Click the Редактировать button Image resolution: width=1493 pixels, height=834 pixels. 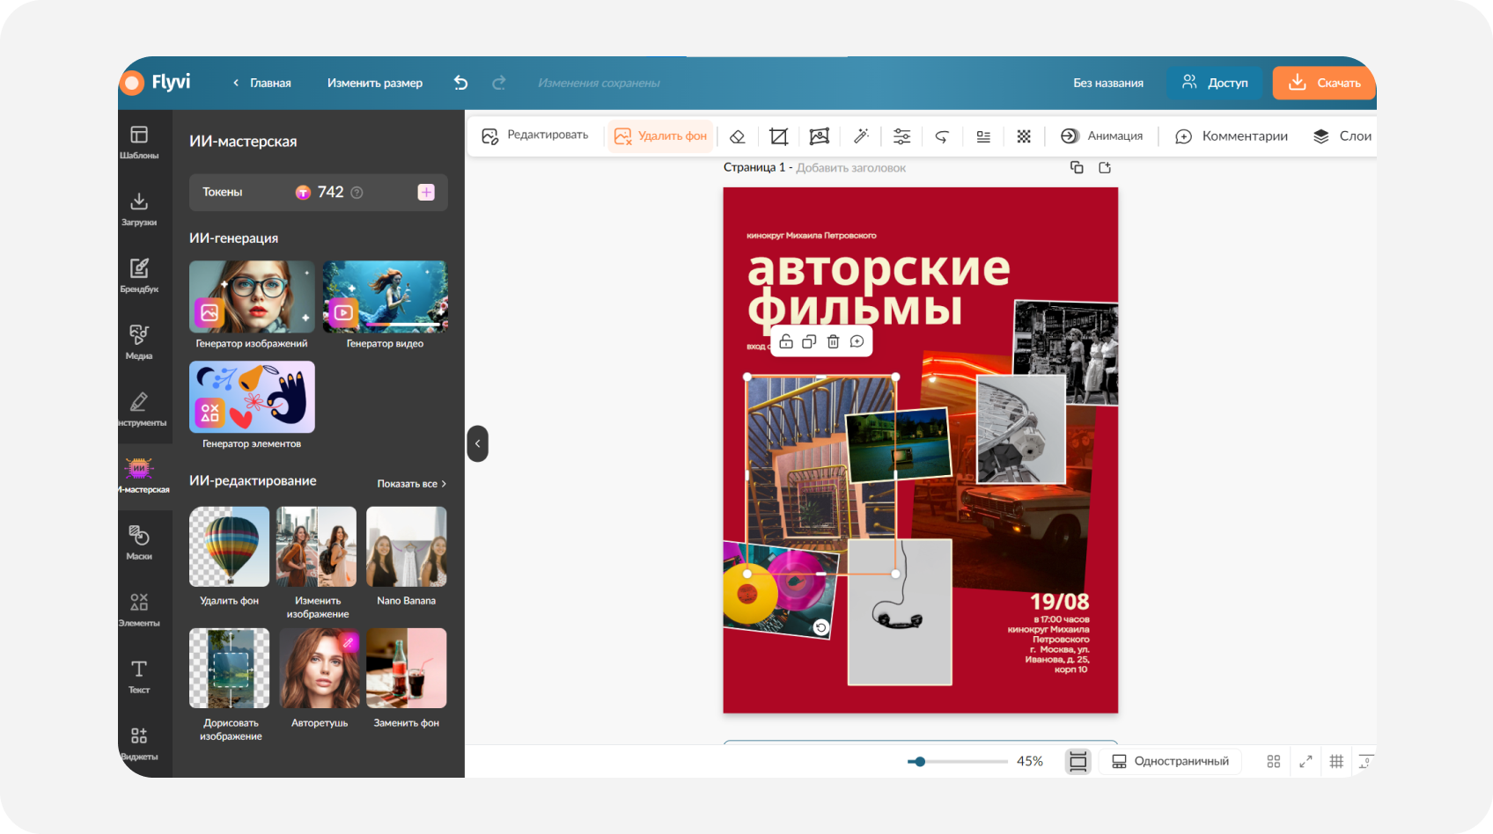pos(535,135)
